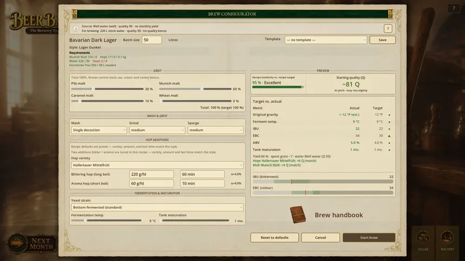Click the "Water 220 / 90" requirement
This screenshot has width=465, height=261.
(x=79, y=61)
